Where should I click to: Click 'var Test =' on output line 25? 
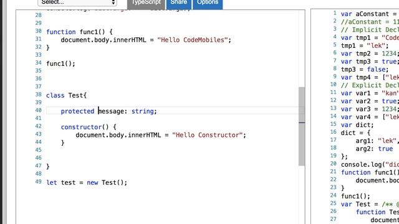pos(360,204)
